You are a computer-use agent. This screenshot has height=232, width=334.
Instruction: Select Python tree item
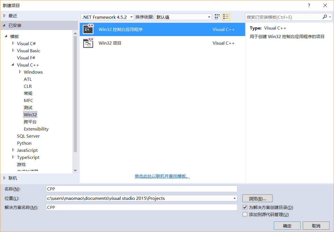click(24, 143)
